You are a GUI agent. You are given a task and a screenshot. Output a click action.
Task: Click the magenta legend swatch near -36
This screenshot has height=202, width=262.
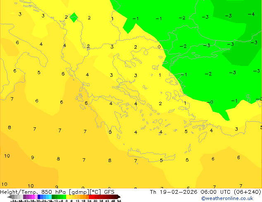coord(33,197)
